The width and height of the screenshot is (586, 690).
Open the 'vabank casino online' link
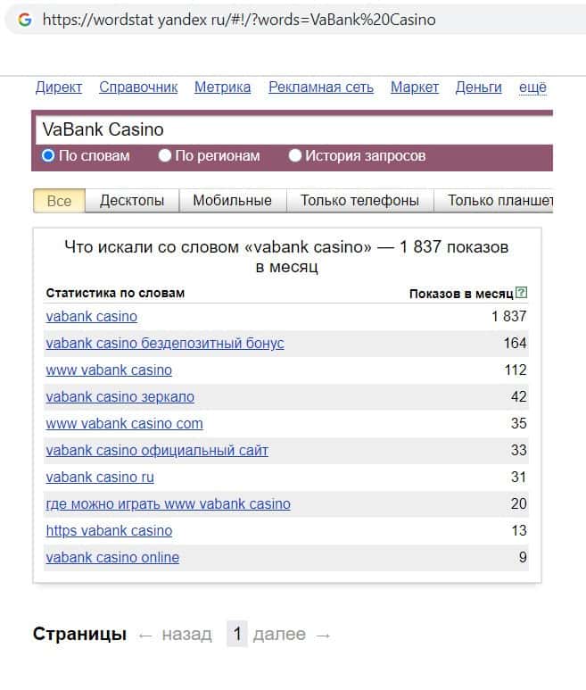(112, 558)
